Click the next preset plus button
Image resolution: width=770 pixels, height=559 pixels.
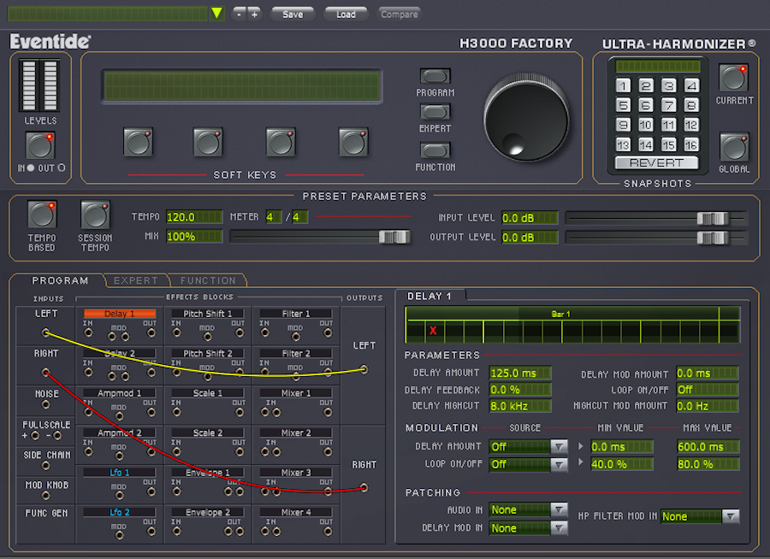tap(254, 15)
